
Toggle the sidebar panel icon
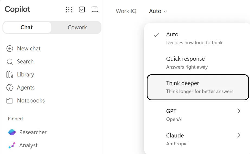(95, 9)
